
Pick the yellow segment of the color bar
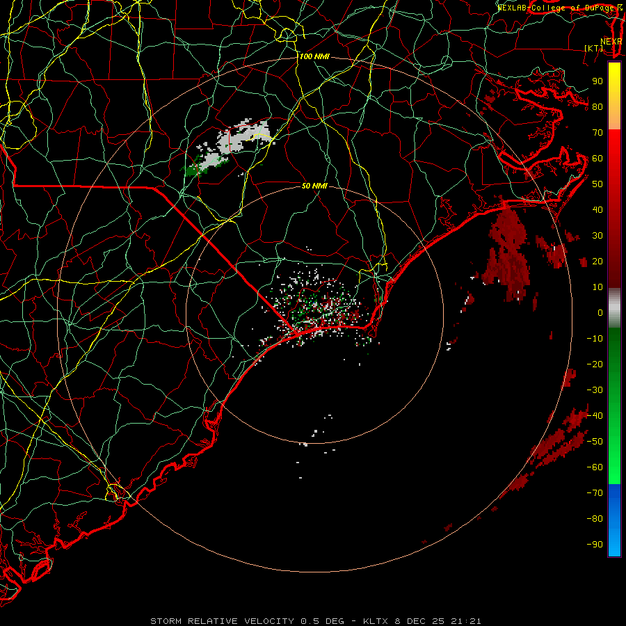[x=614, y=96]
